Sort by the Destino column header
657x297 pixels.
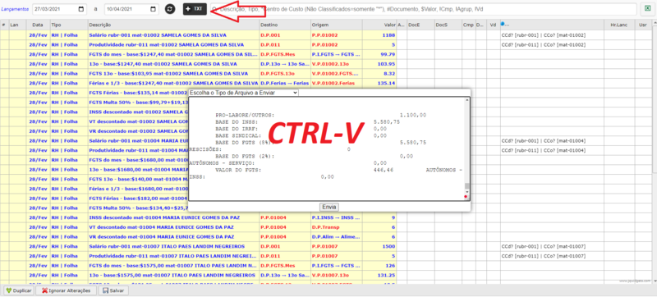[x=285, y=25]
